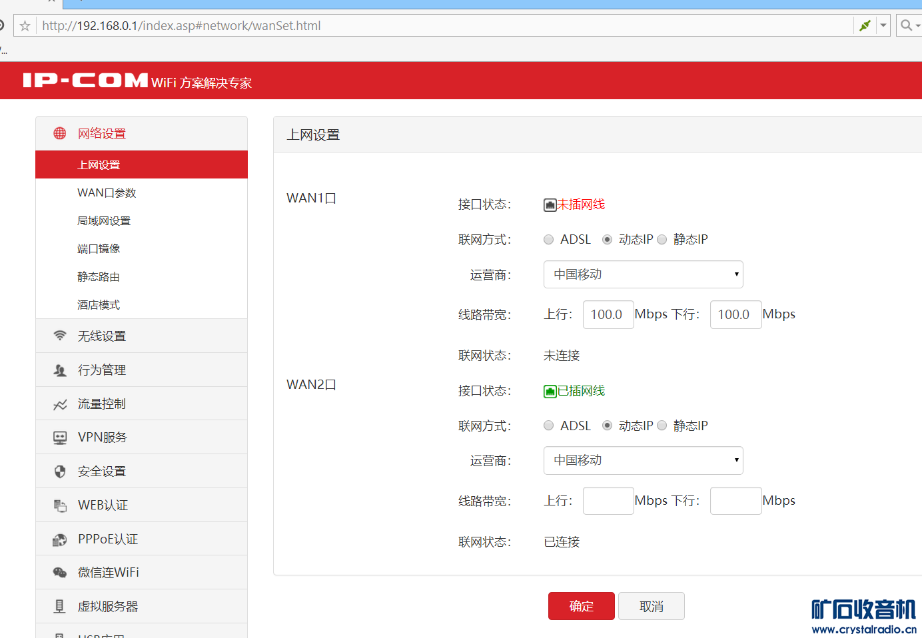
Task: Click the WeChat icon for 微信连WiFi
Action: pyautogui.click(x=60, y=573)
